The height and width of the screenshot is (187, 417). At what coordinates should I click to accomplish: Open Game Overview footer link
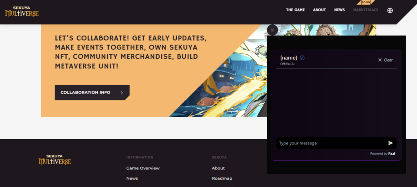tap(143, 168)
